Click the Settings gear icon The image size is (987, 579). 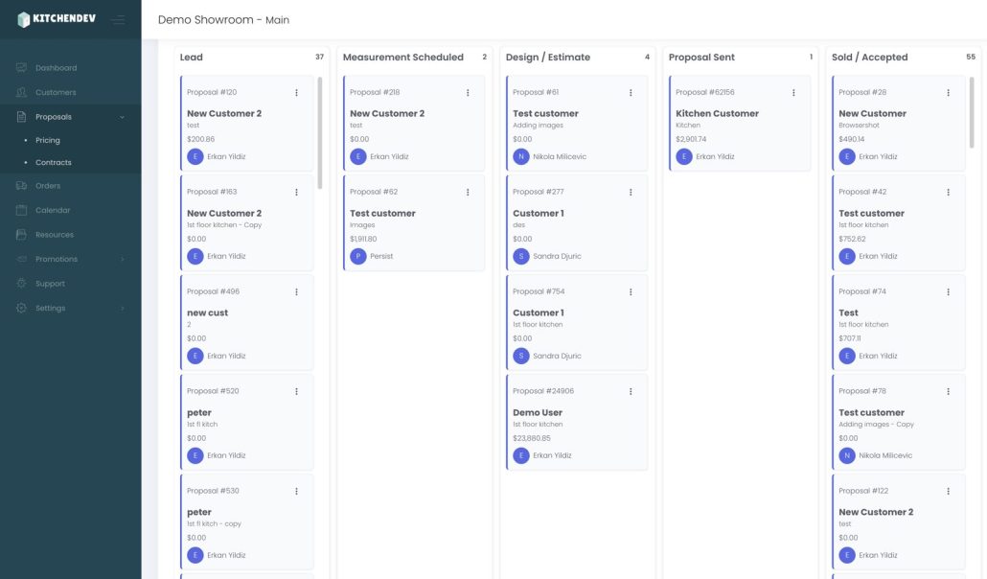coord(21,308)
